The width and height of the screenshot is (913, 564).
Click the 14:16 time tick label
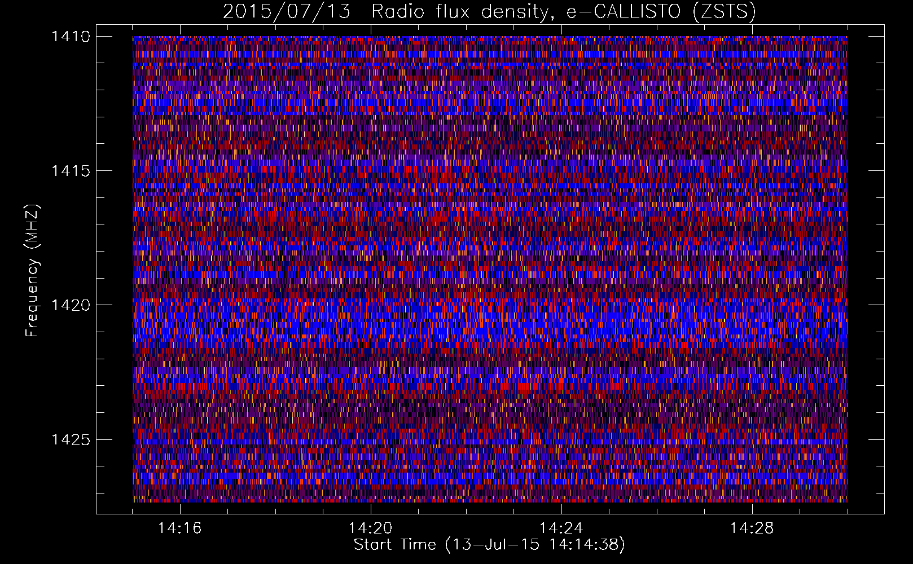pyautogui.click(x=179, y=528)
